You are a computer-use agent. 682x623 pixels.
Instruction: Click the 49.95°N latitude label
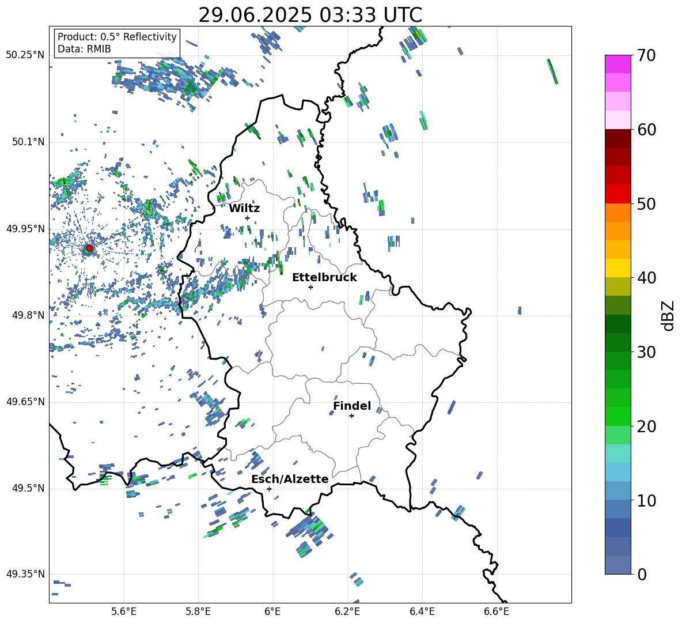(x=25, y=228)
